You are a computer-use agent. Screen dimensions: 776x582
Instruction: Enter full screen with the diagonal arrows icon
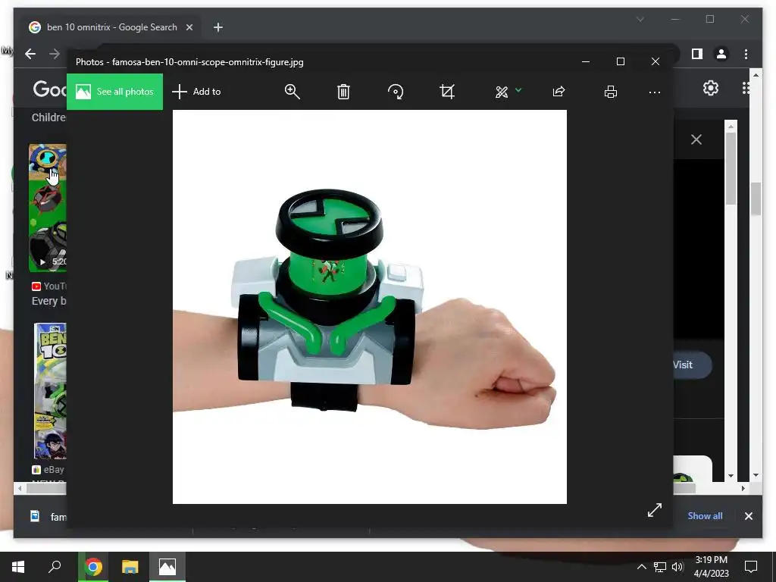pyautogui.click(x=655, y=510)
